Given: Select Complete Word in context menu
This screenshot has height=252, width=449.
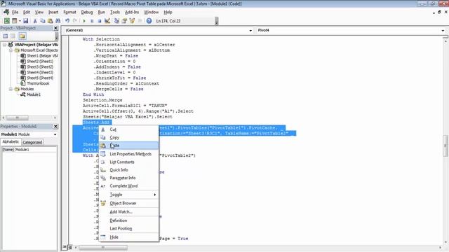Looking at the screenshot, I should pyautogui.click(x=129, y=185).
